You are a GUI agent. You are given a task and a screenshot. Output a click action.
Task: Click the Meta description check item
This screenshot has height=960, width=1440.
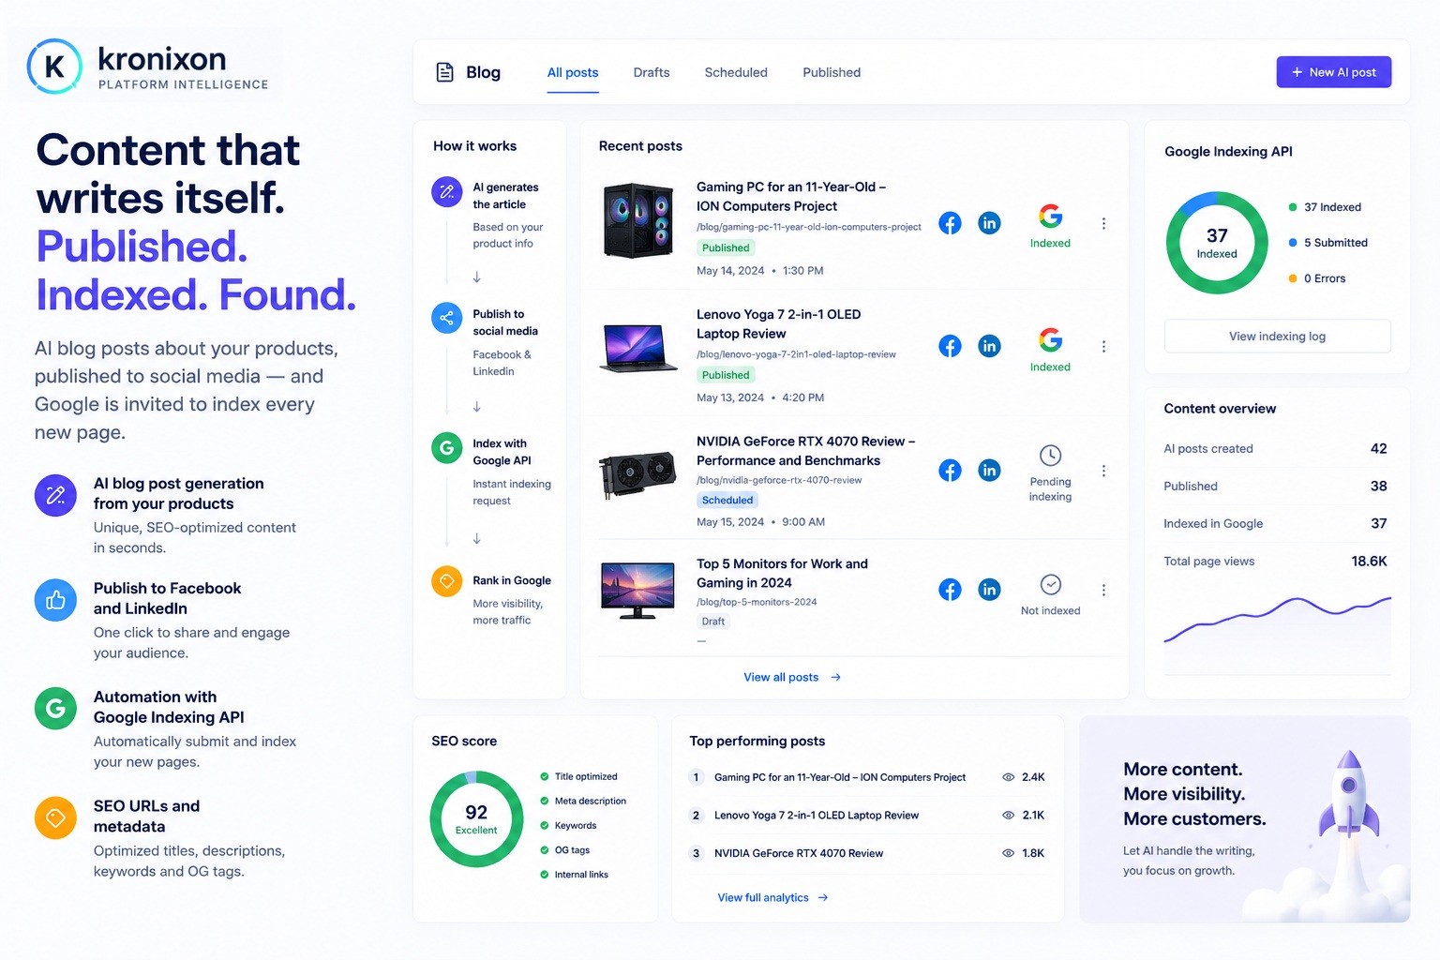click(x=583, y=801)
